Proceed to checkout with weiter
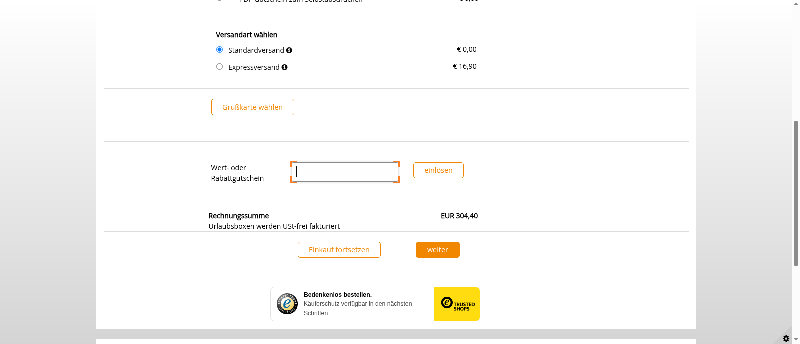This screenshot has height=344, width=800. pyautogui.click(x=437, y=249)
